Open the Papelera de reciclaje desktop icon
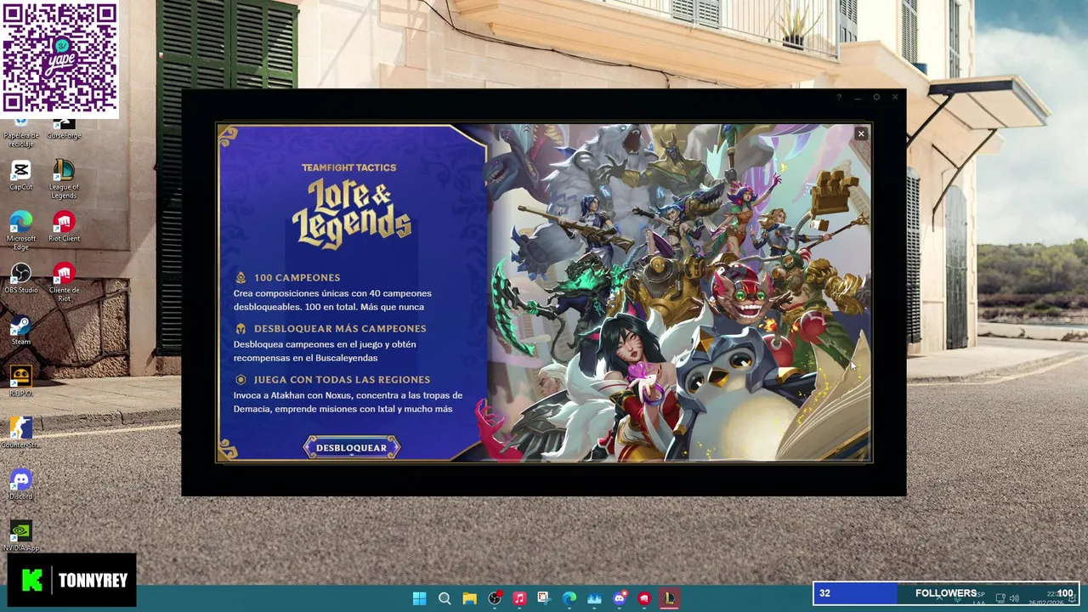Screen dimensions: 1088x612 click(21, 134)
